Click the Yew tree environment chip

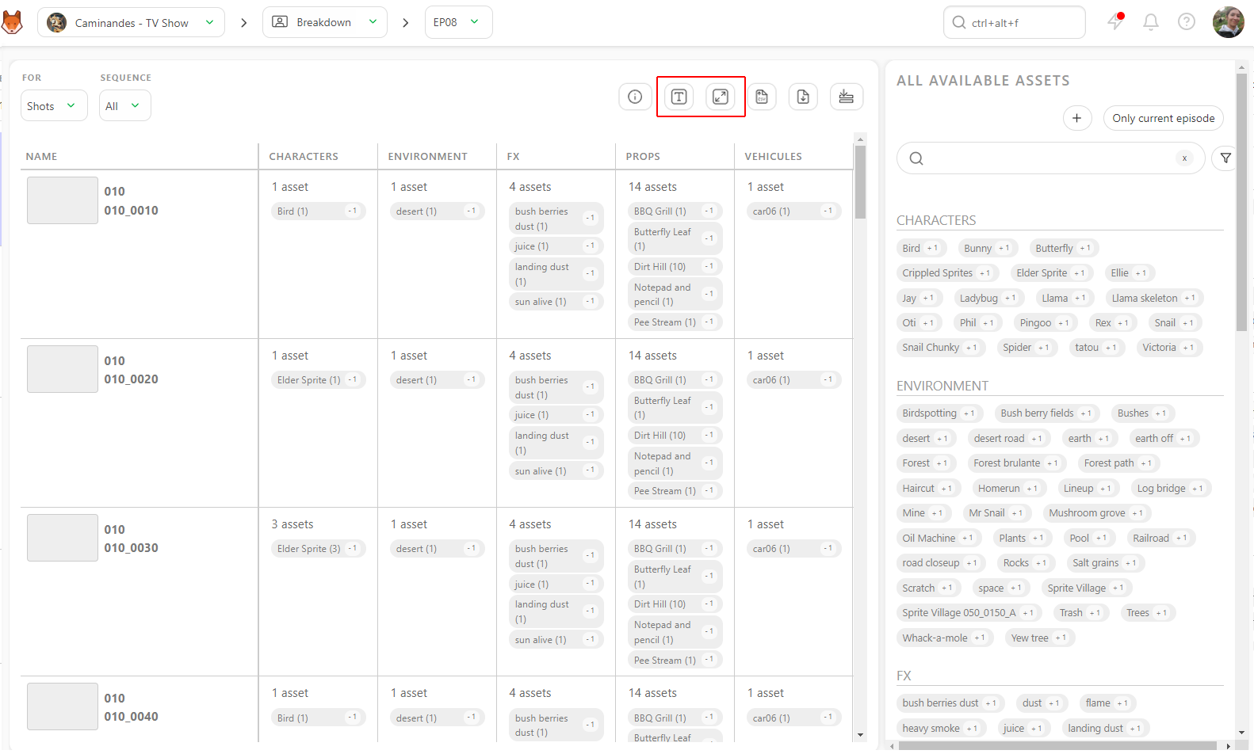(x=1038, y=638)
